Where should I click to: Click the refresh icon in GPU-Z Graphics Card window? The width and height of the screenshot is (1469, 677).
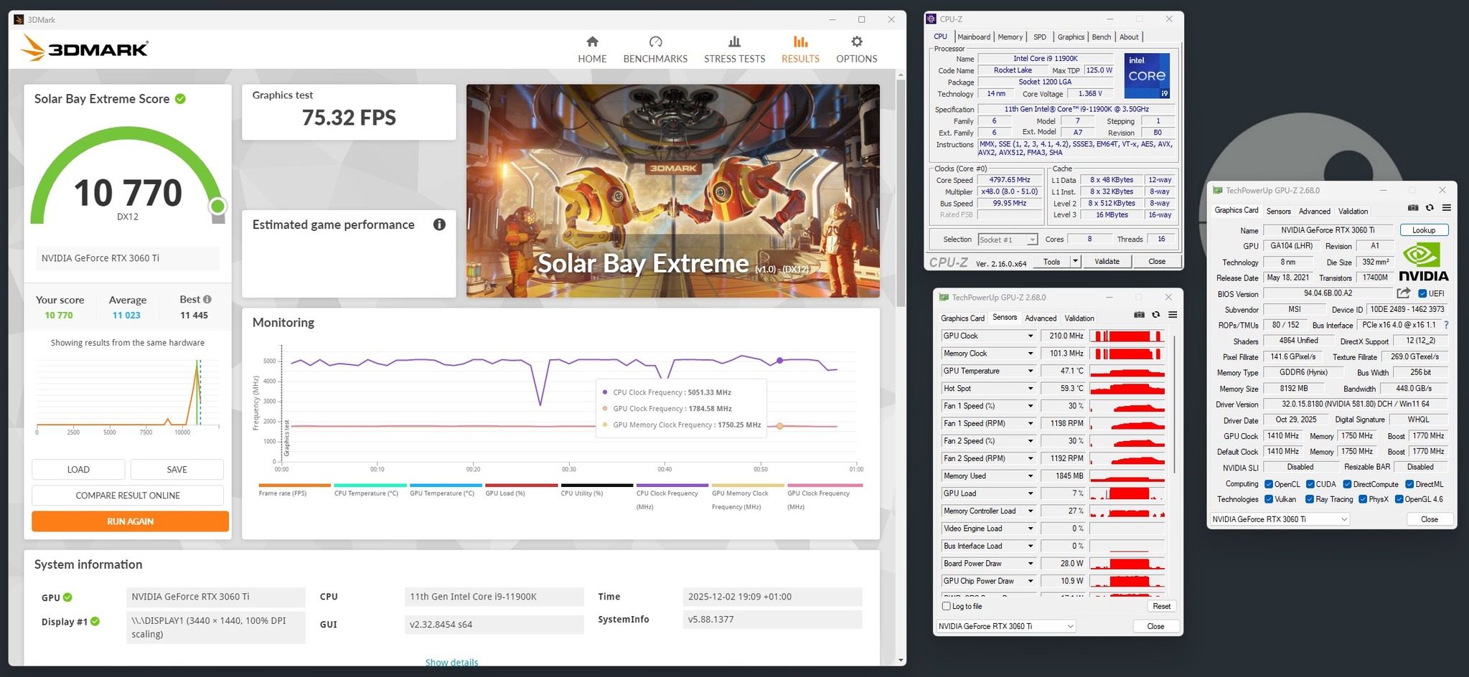click(x=1430, y=208)
